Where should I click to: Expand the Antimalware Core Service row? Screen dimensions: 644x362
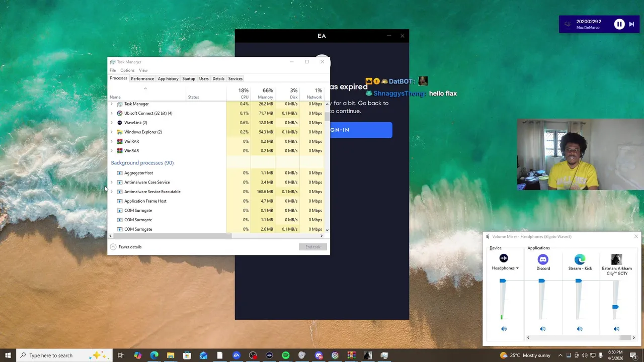112,182
